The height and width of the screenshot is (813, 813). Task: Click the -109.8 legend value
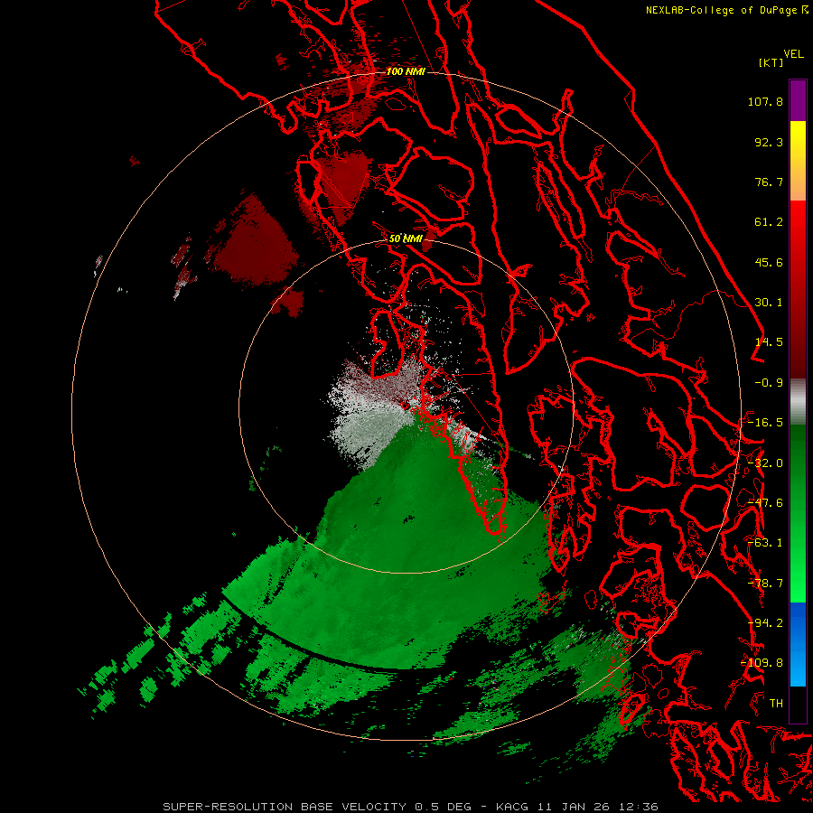(762, 663)
